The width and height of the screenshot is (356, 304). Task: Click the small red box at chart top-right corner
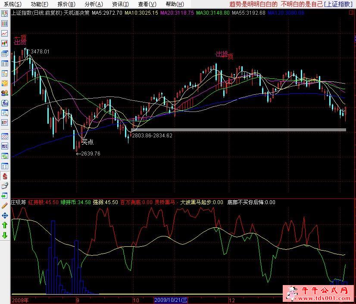click(x=351, y=13)
